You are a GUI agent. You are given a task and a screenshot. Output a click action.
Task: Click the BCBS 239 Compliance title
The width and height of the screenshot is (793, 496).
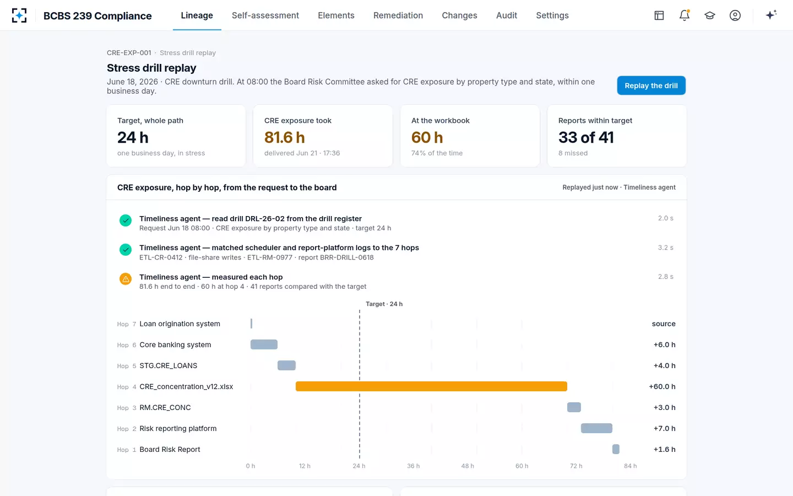[x=97, y=16]
